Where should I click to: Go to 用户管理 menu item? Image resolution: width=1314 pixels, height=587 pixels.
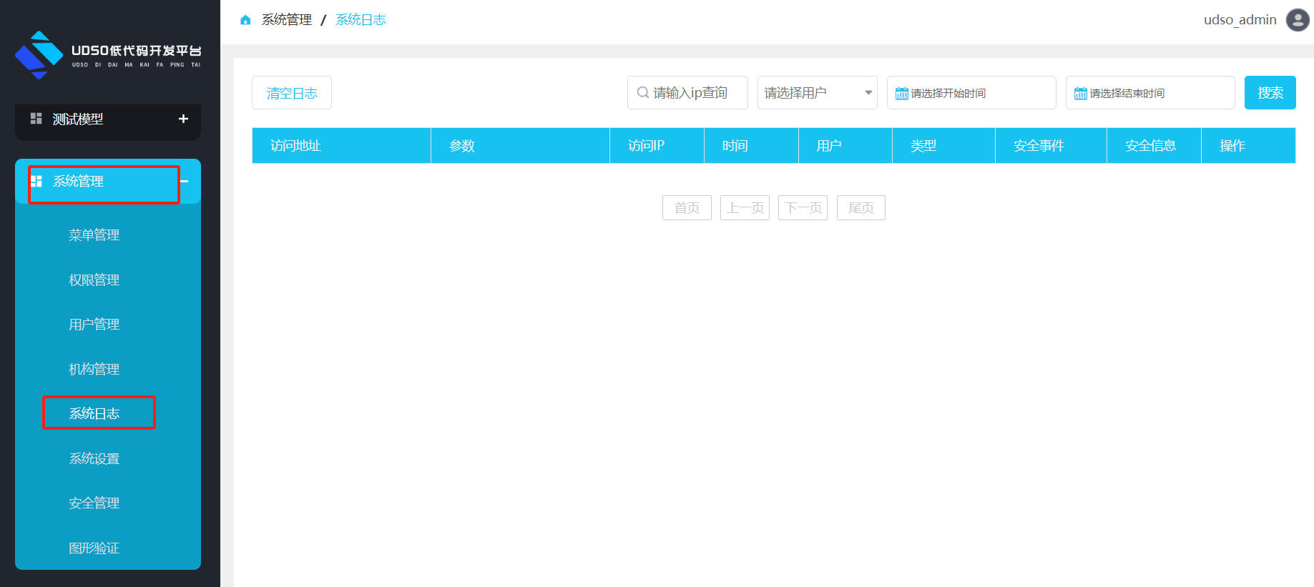pos(94,325)
